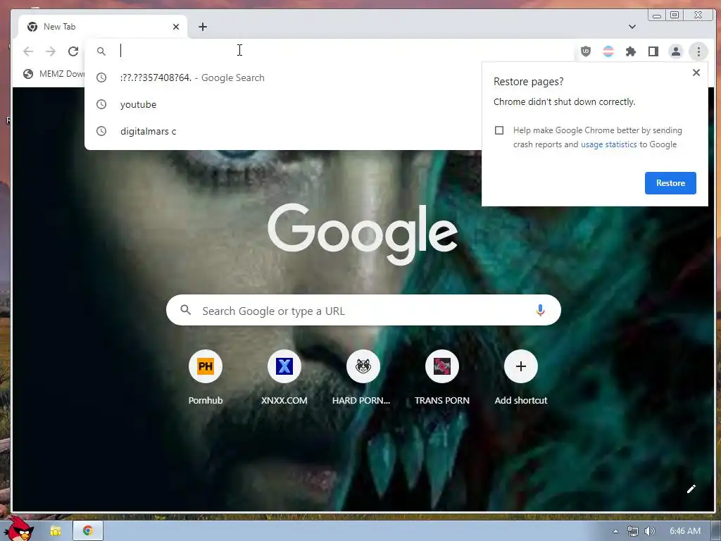721x541 pixels.
Task: Select the New Tab tab
Action: coord(103,27)
